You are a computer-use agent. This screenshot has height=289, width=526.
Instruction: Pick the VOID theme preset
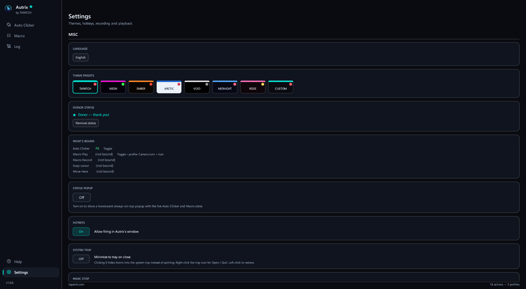point(197,87)
